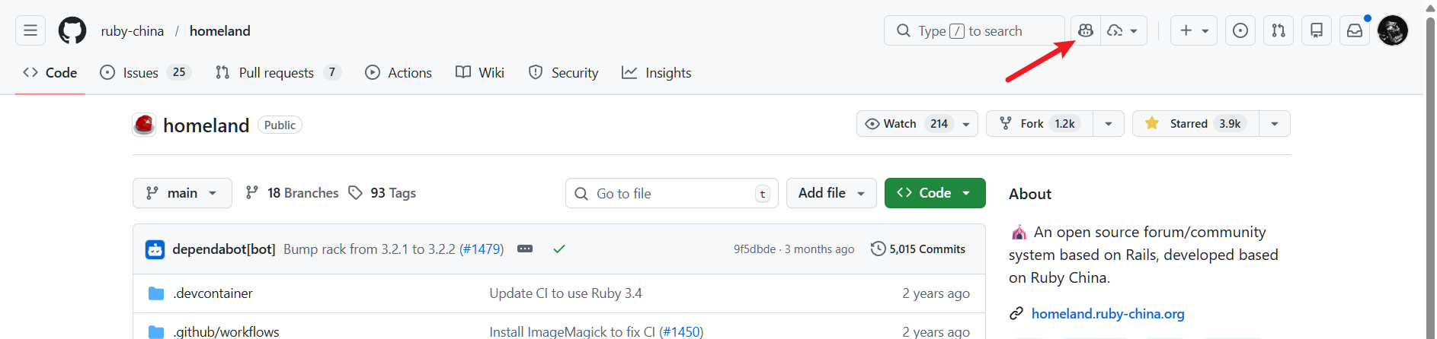The height and width of the screenshot is (339, 1437).
Task: Open the issues shortcut icon in header
Action: pos(1240,30)
